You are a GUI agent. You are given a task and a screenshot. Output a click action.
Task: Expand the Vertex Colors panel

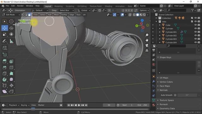tap(166, 82)
